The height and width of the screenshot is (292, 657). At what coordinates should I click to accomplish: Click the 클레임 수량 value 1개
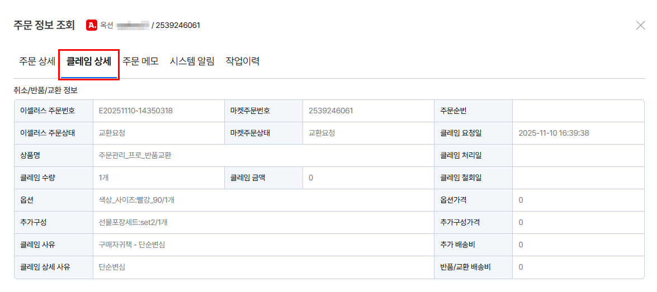[x=104, y=178]
